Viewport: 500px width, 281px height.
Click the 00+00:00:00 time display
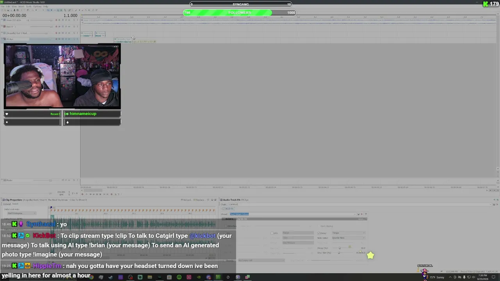click(14, 16)
